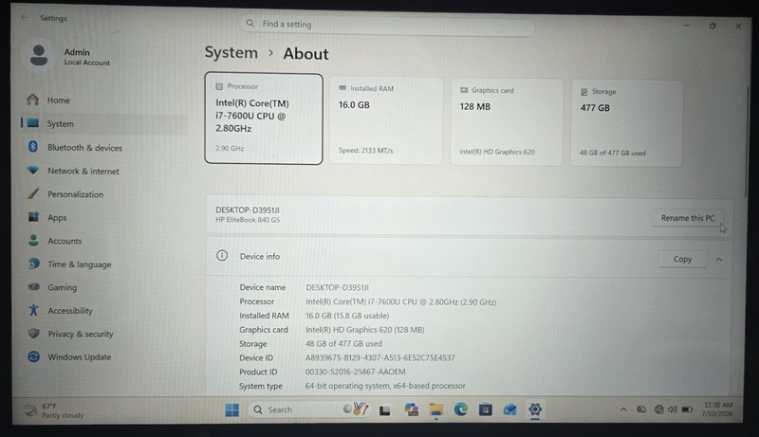Select the Installed RAM summary card
The image size is (759, 437).
386,120
